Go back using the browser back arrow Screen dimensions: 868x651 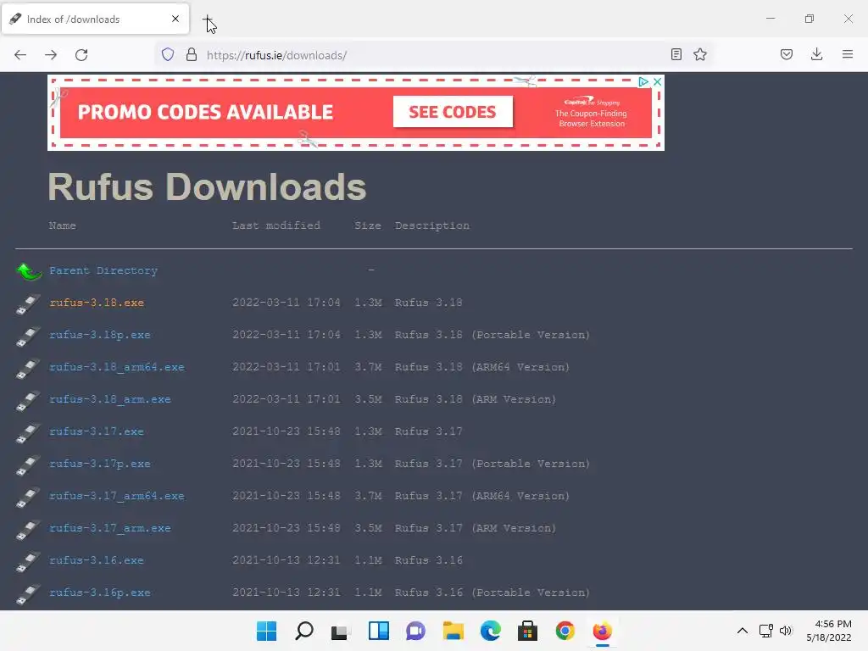click(20, 55)
